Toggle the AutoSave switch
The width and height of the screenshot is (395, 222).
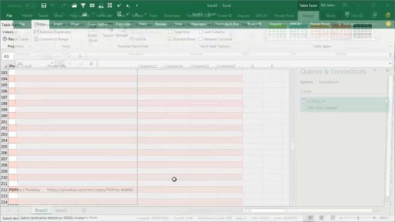(x=30, y=6)
